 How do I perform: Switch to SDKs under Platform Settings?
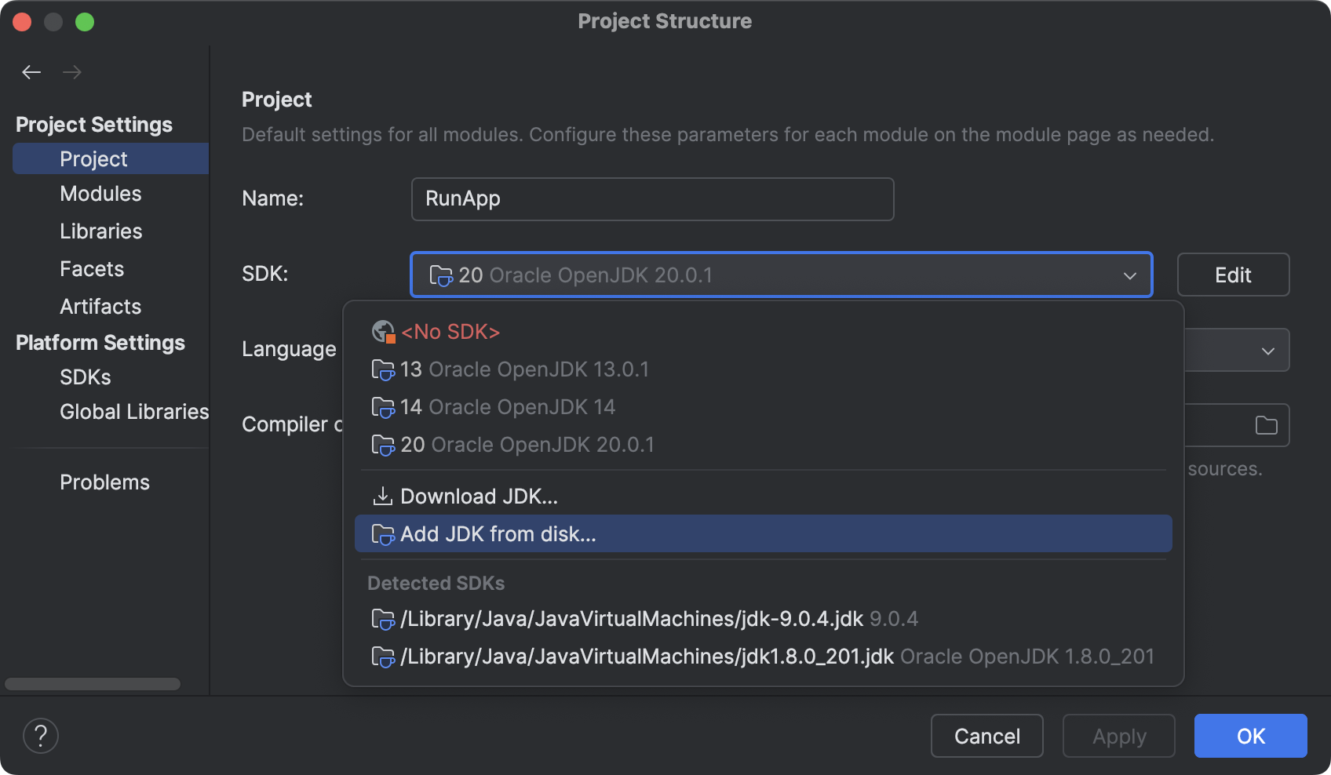click(84, 377)
